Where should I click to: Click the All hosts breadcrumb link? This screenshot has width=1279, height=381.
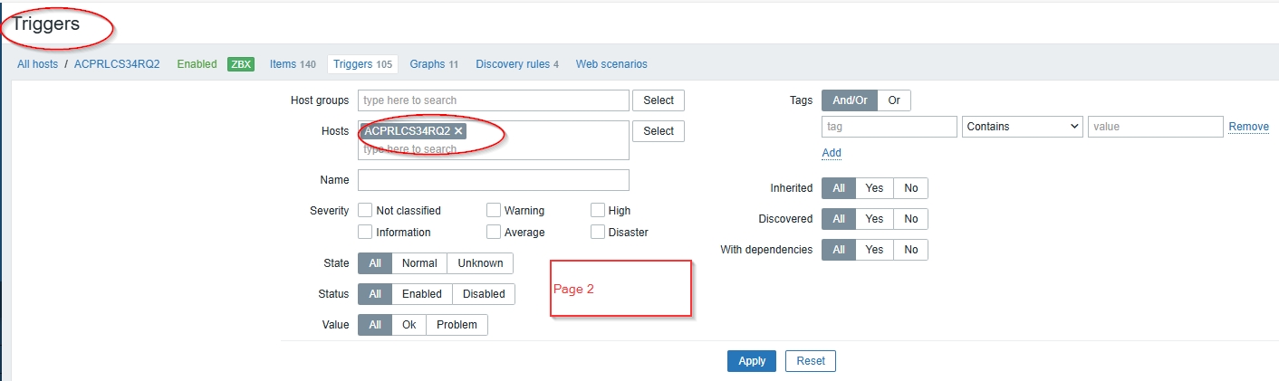[x=37, y=64]
